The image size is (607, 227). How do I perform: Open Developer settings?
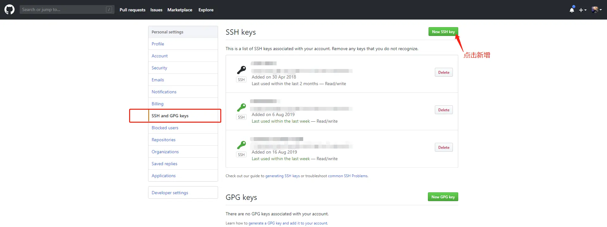(x=183, y=193)
